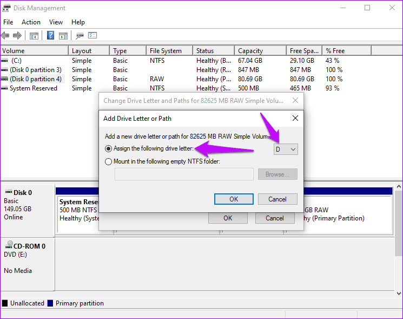This screenshot has width=403, height=319.
Task: Click OK in Change Drive Letter and Paths dialog
Action: point(228,218)
